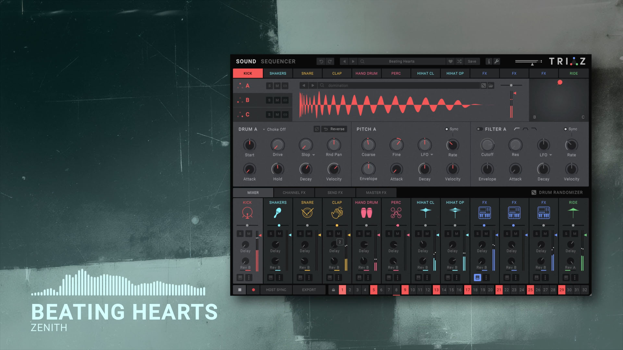The width and height of the screenshot is (623, 350).
Task: Click the phase invert icon beside Reverse
Action: click(x=317, y=129)
